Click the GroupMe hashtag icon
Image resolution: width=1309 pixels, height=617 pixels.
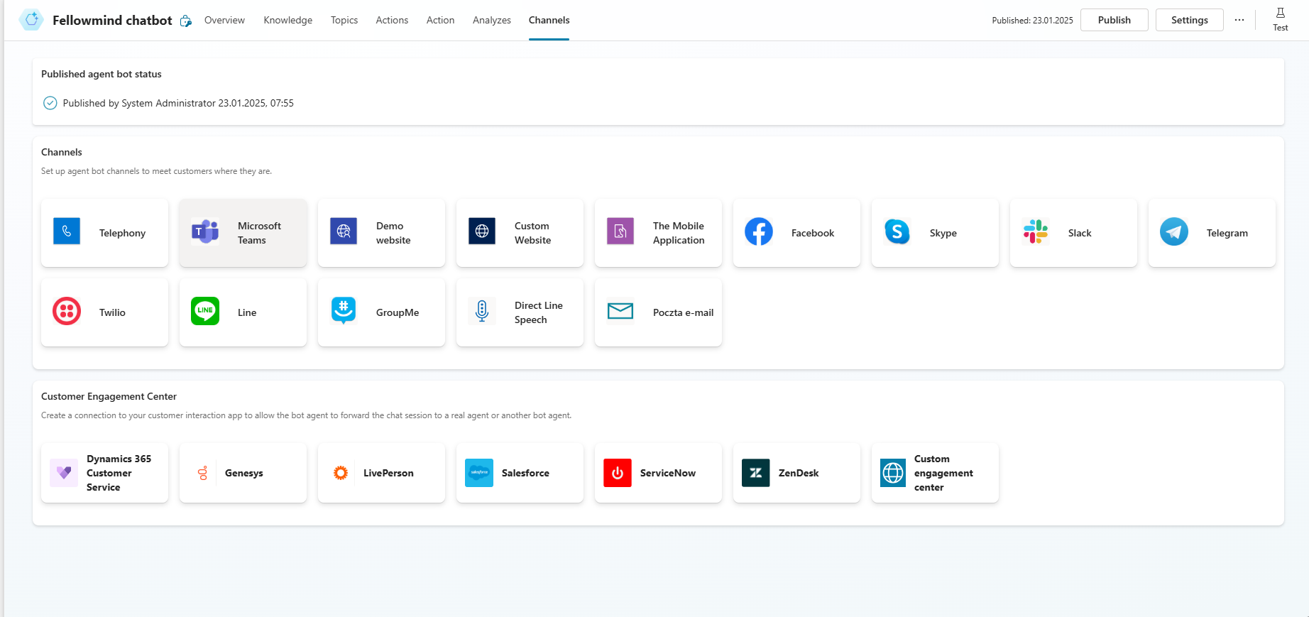[x=344, y=311]
